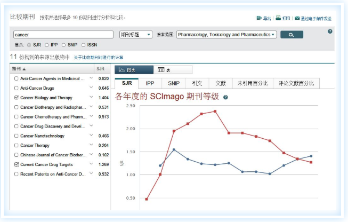The image size is (348, 222).
Task: Open help icon in search bar
Action: tap(330, 31)
